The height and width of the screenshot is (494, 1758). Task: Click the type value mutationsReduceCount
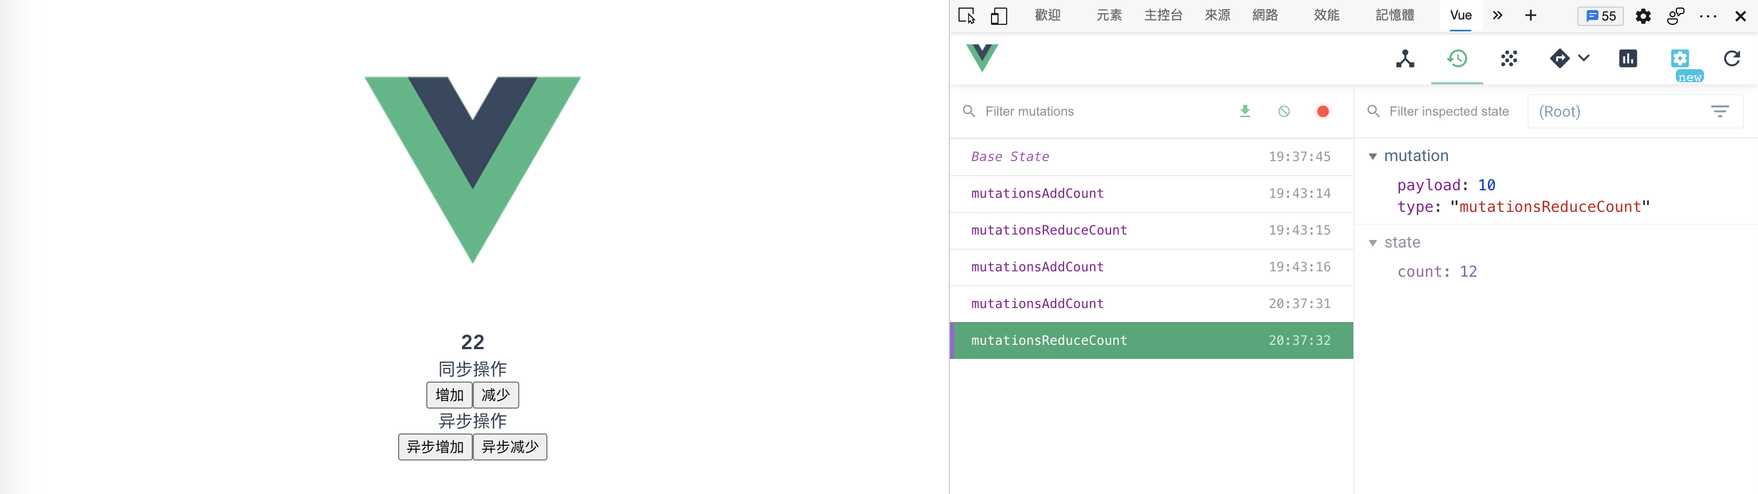(1549, 207)
